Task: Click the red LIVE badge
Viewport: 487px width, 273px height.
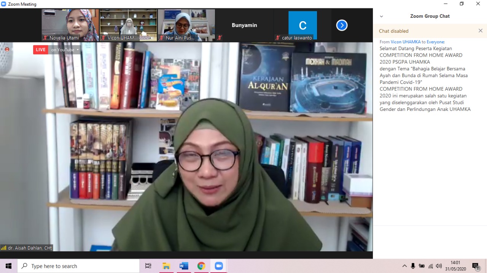Action: click(x=40, y=49)
